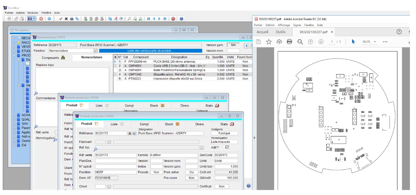Click the blue 'Liste des composants du produit' bar
The width and height of the screenshot is (416, 195).
(151, 51)
